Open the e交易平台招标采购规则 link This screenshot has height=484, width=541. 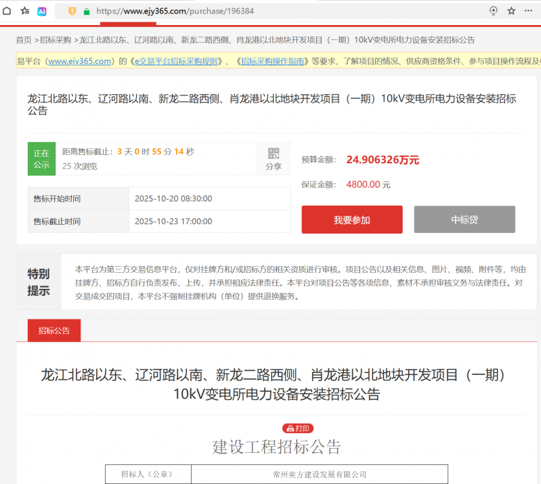176,61
